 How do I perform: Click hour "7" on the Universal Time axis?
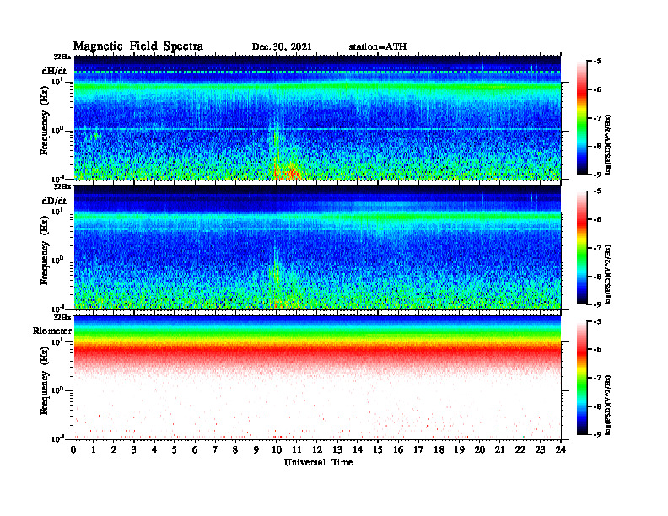215,449
